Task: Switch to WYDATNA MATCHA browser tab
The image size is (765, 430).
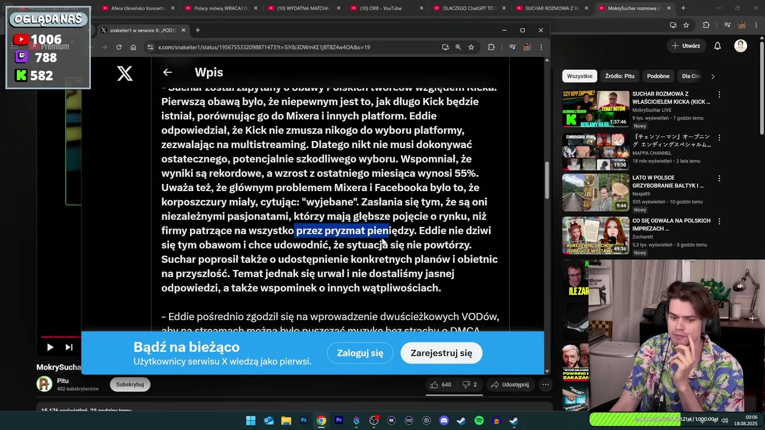Action: [303, 8]
